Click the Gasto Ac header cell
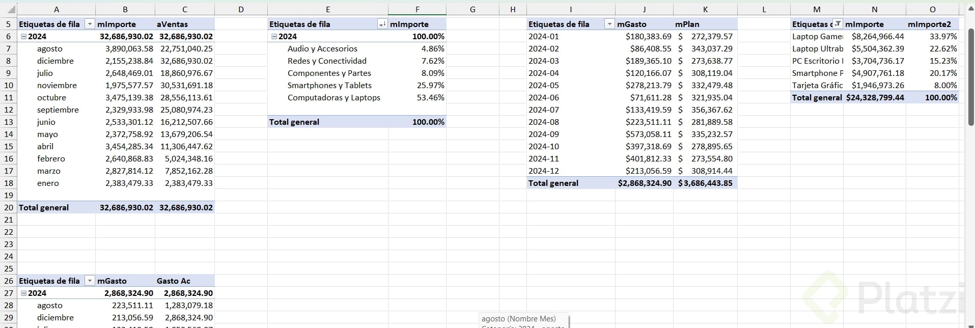 click(x=185, y=281)
